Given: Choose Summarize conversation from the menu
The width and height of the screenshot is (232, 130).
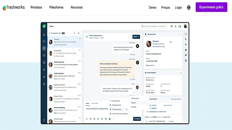Looking at the screenshot, I should point(120,114).
